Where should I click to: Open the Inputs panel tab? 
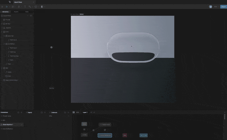pos(30,112)
